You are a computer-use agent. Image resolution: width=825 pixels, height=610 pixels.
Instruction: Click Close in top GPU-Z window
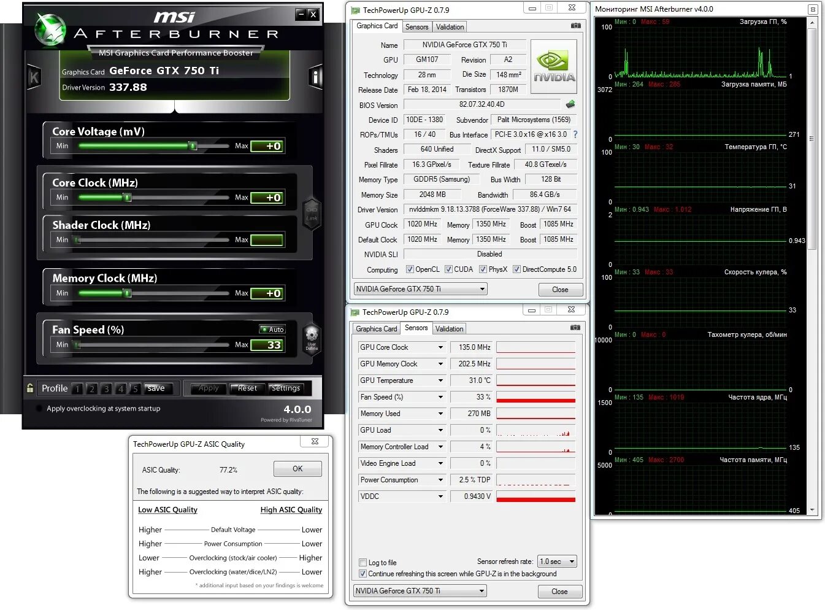pos(560,290)
